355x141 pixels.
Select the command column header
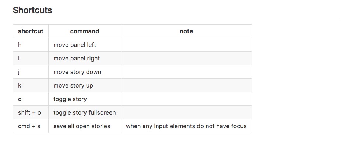coord(85,31)
